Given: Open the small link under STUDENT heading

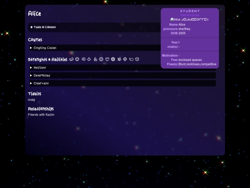Looking at the screenshot, I should (190, 15).
